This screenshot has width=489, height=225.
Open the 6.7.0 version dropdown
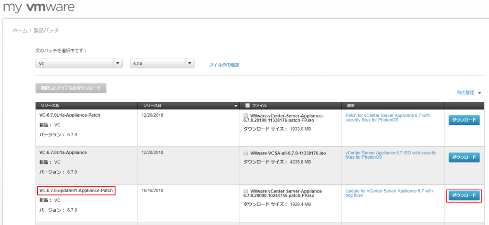tap(162, 63)
